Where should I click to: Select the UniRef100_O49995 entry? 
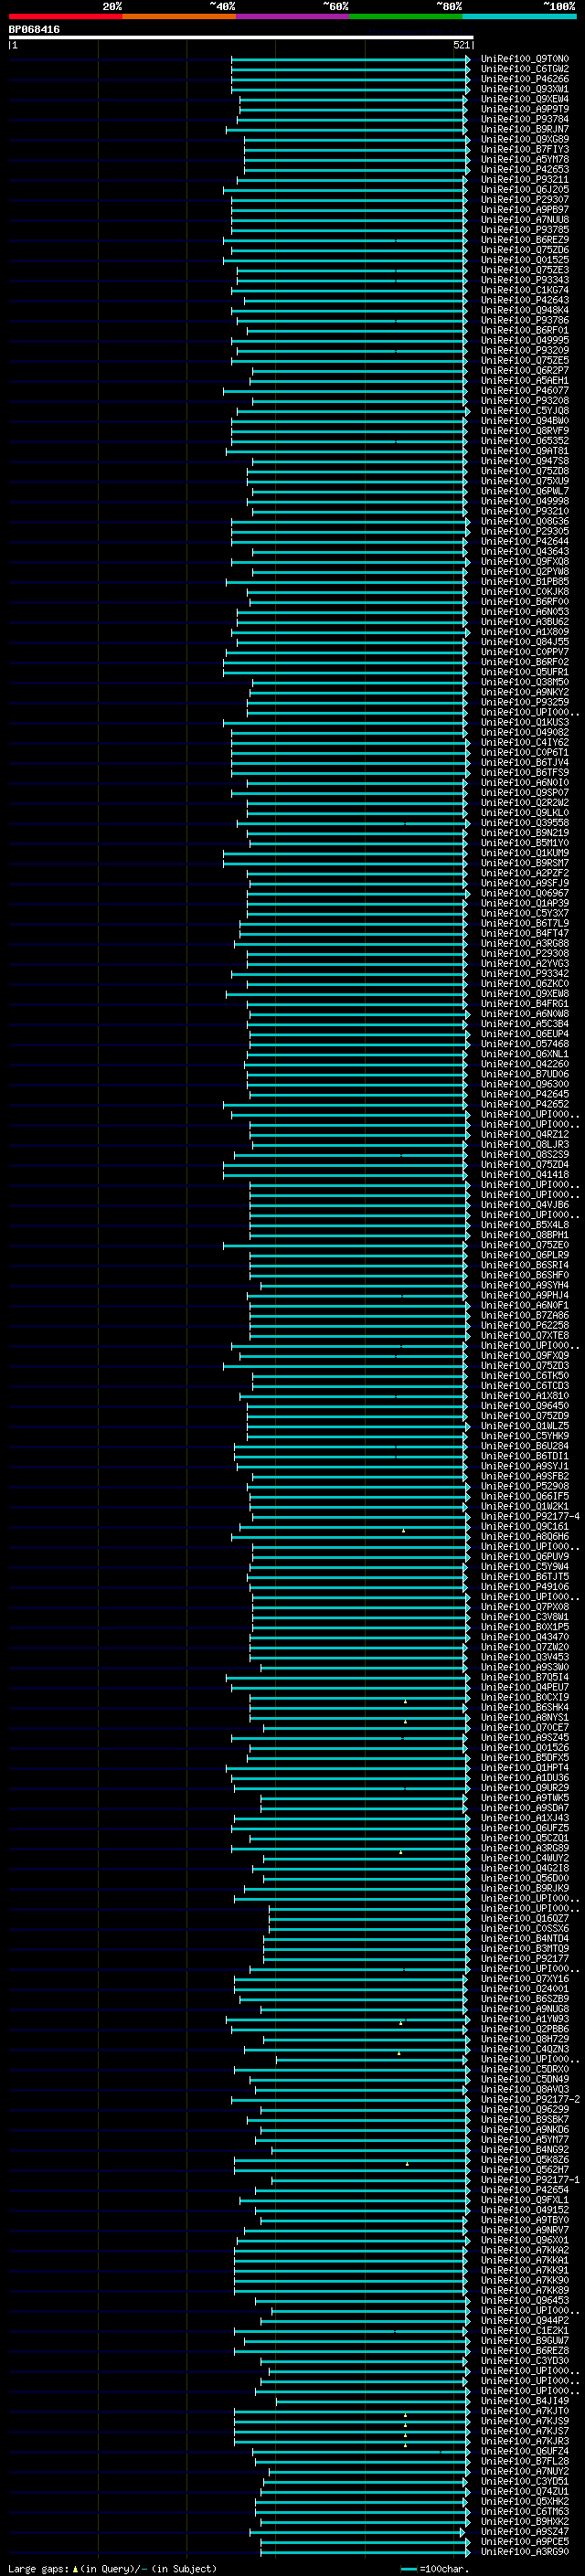(524, 340)
